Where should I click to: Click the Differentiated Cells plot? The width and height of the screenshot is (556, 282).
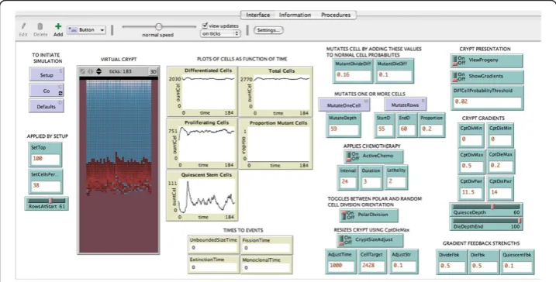click(202, 91)
